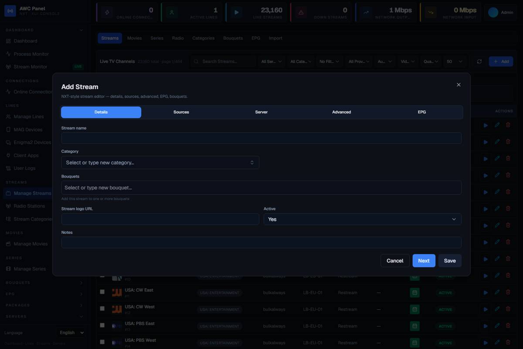Click the Admin avatar in the header

(x=493, y=13)
